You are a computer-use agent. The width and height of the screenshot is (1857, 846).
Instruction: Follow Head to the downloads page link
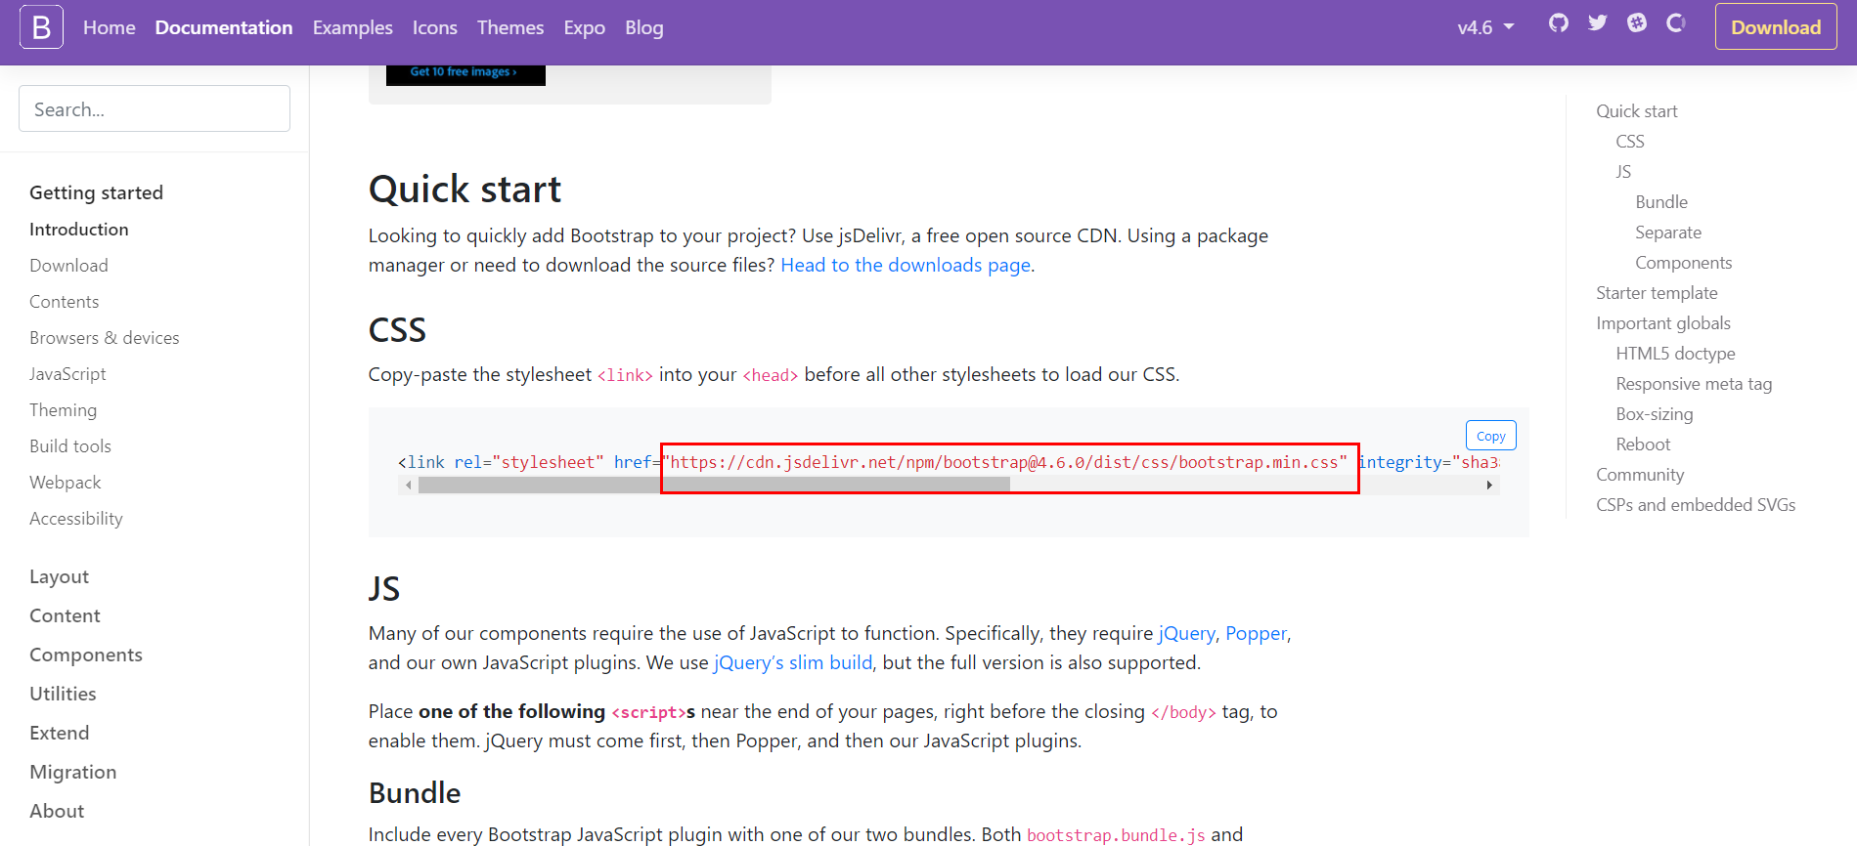pyautogui.click(x=906, y=265)
